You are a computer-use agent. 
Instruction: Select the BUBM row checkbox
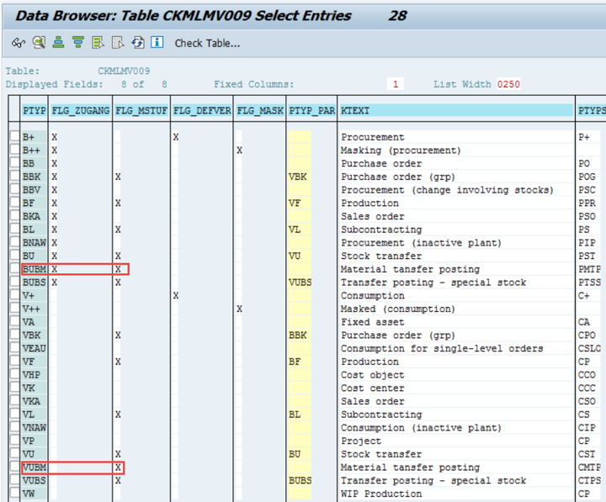click(x=14, y=268)
